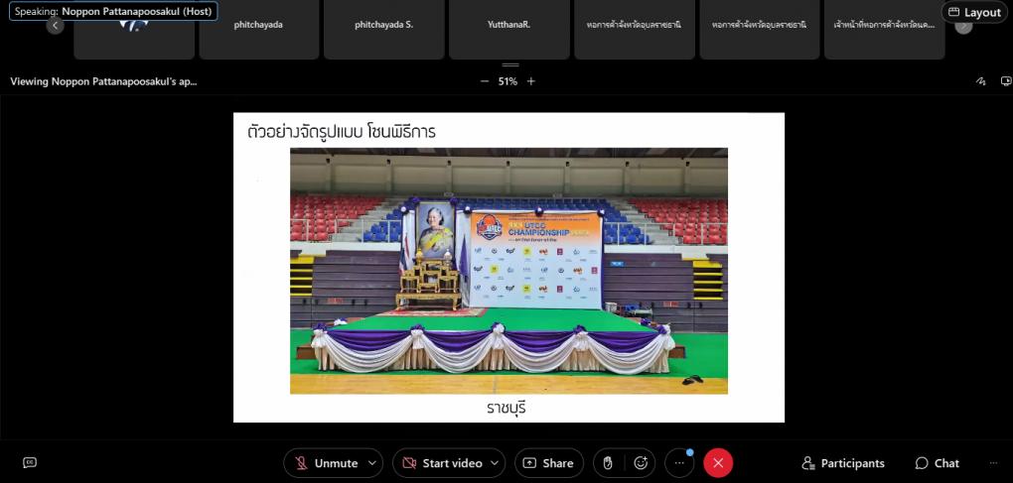The image size is (1013, 483).
Task: Open the Participants panel
Action: click(843, 463)
